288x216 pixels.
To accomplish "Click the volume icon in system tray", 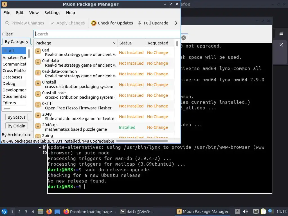I will [245, 211].
